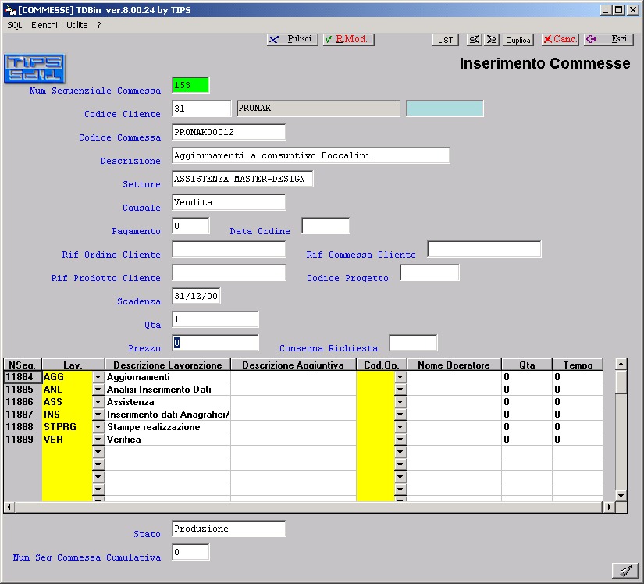Click the Rif Commessa Cliente field
This screenshot has width=644, height=584.
(484, 249)
